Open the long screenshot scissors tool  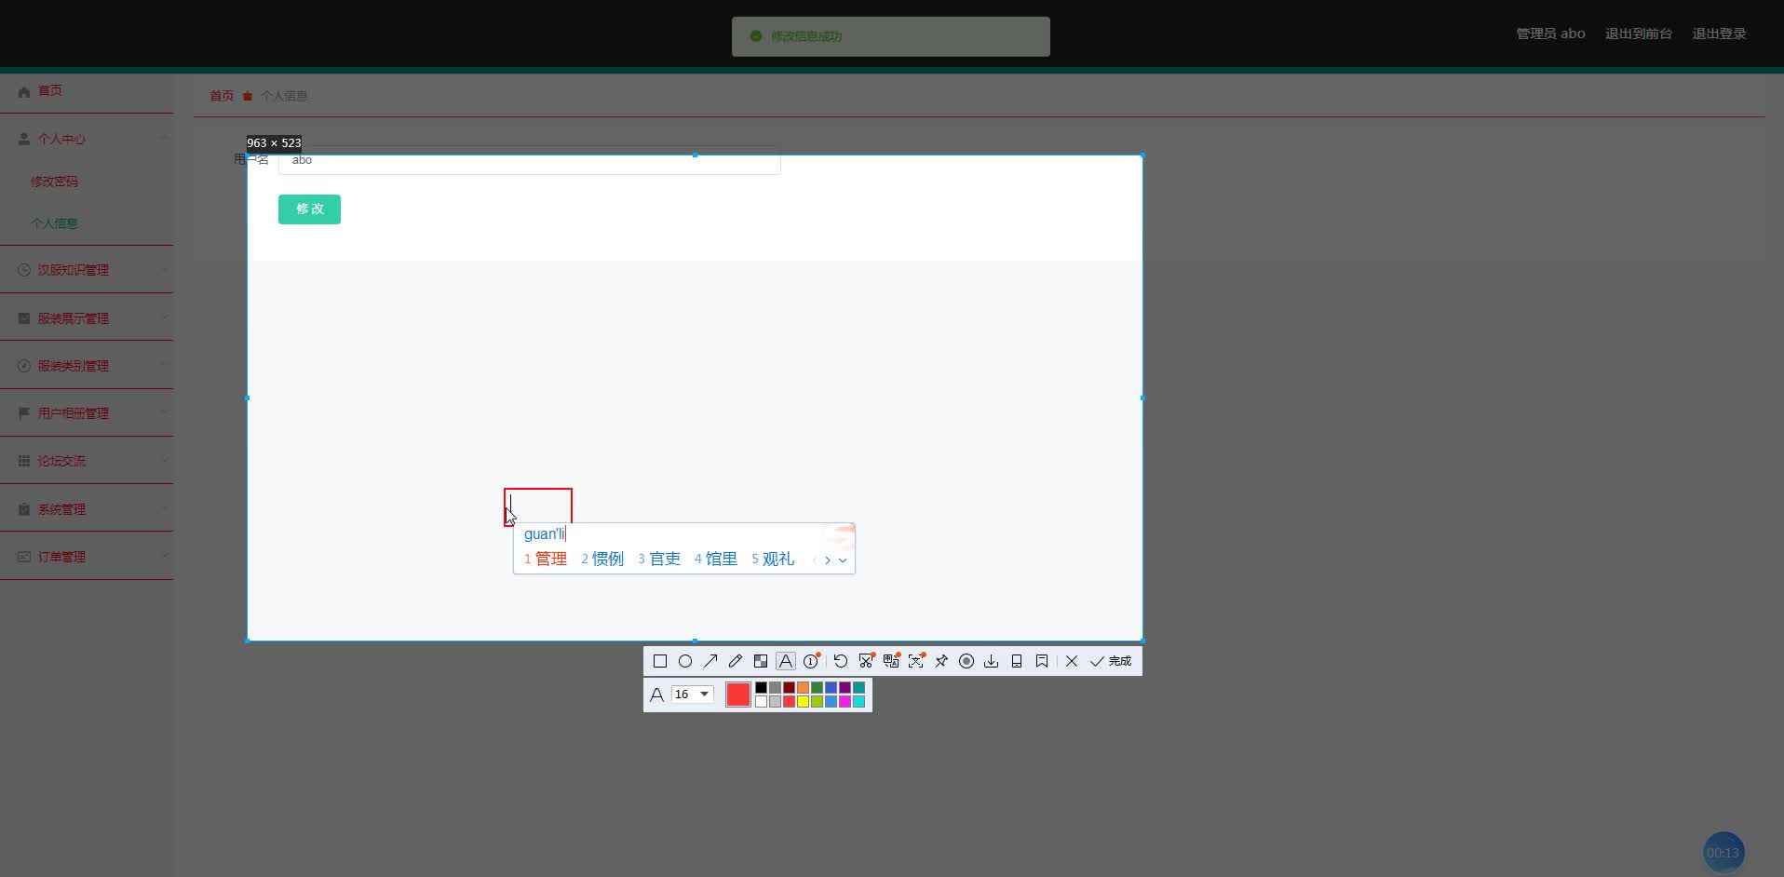tap(866, 661)
